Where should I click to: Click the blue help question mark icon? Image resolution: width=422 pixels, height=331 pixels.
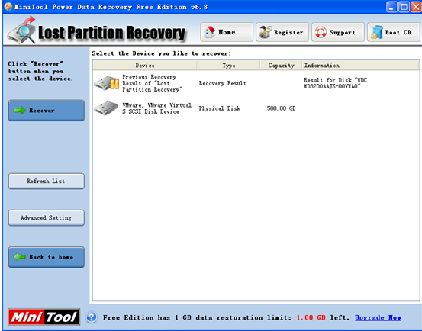pyautogui.click(x=92, y=317)
